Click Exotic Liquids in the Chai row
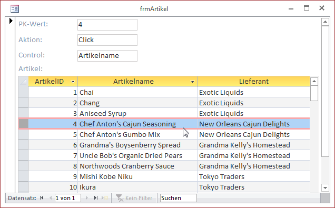 click(x=253, y=92)
